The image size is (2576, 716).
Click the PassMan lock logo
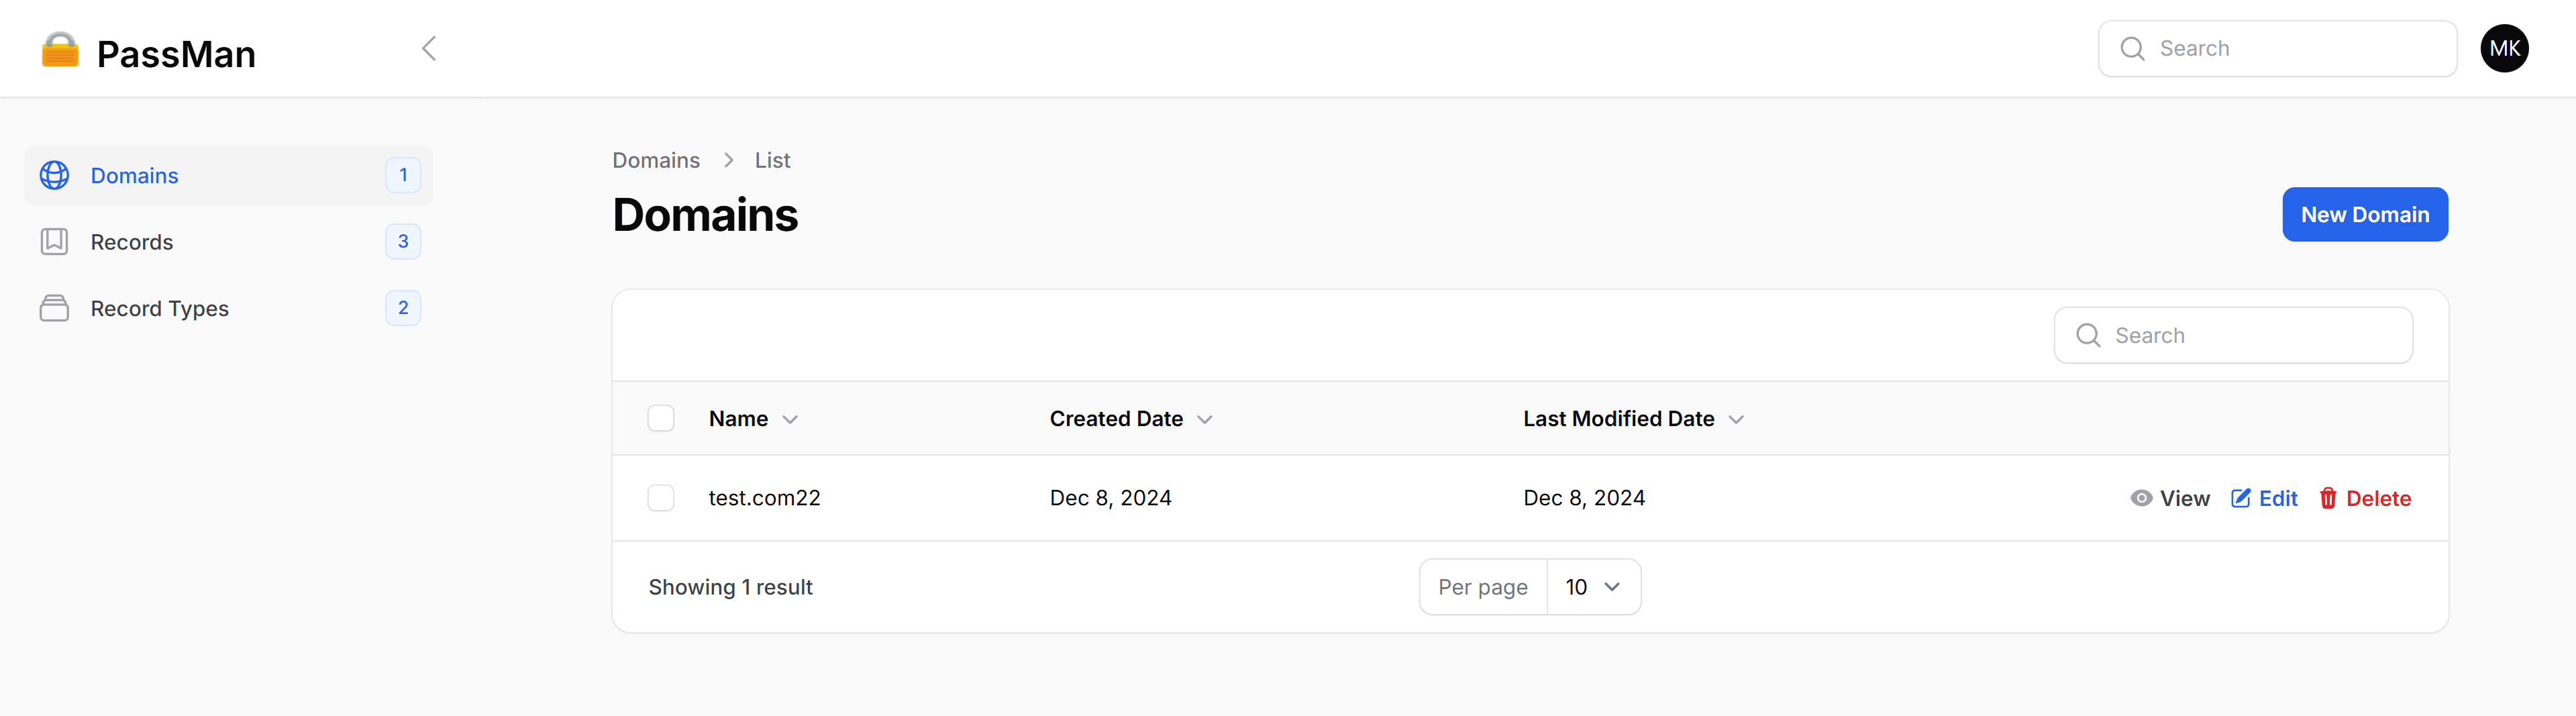click(60, 50)
